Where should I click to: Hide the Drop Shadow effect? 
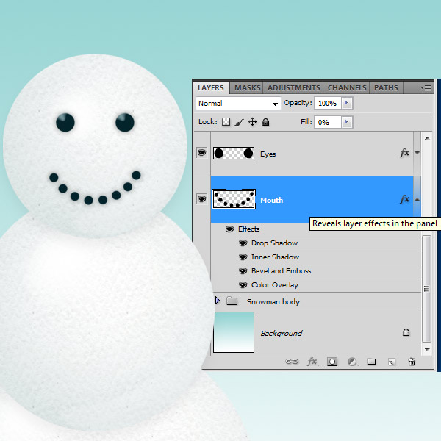(x=243, y=243)
